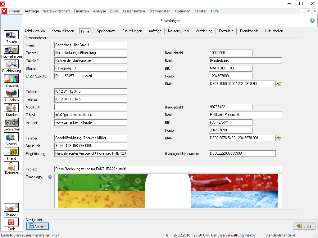Click the red Ende power icon
The image size is (318, 238).
tap(11, 222)
